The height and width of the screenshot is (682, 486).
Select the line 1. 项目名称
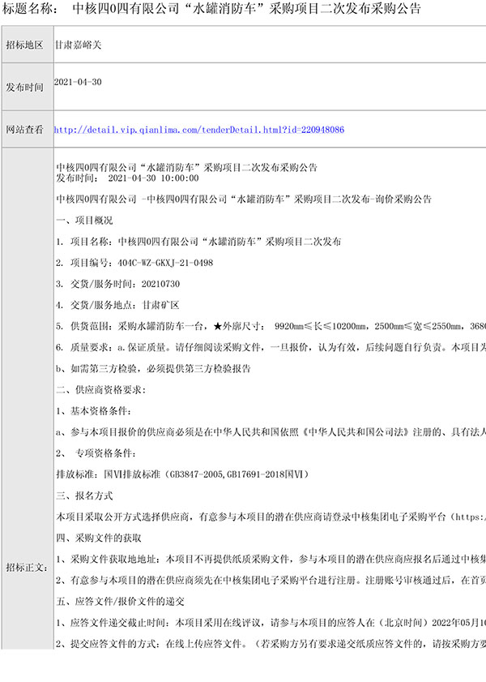pos(198,242)
